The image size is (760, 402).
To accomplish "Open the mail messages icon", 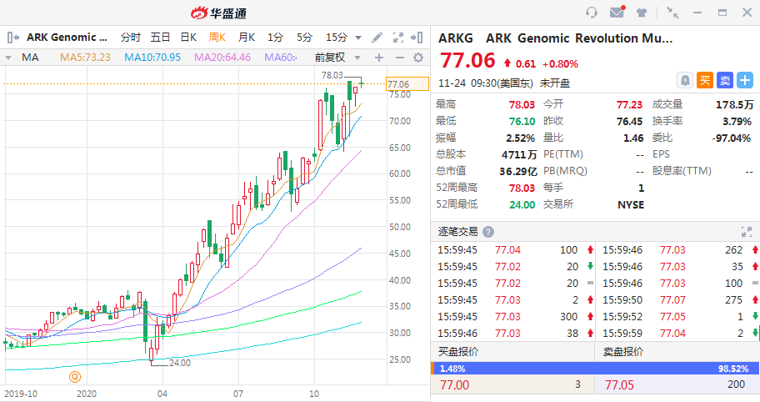I will [x=617, y=13].
